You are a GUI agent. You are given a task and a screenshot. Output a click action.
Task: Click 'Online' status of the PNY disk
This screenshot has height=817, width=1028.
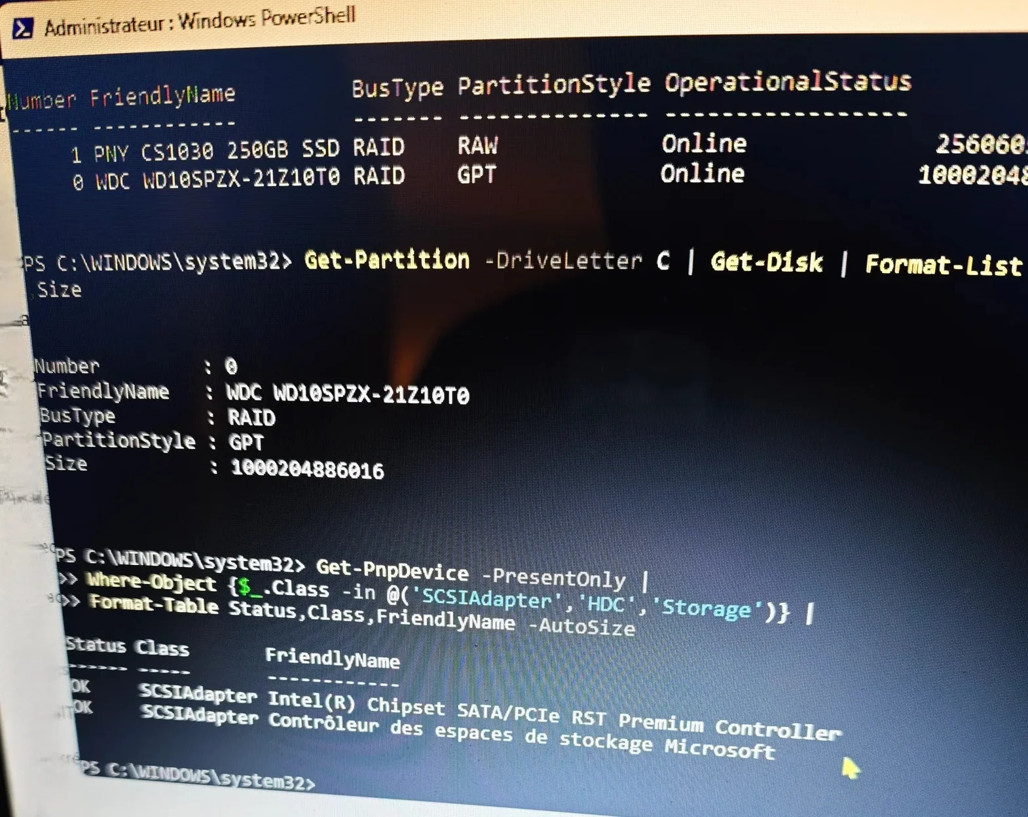tap(704, 143)
